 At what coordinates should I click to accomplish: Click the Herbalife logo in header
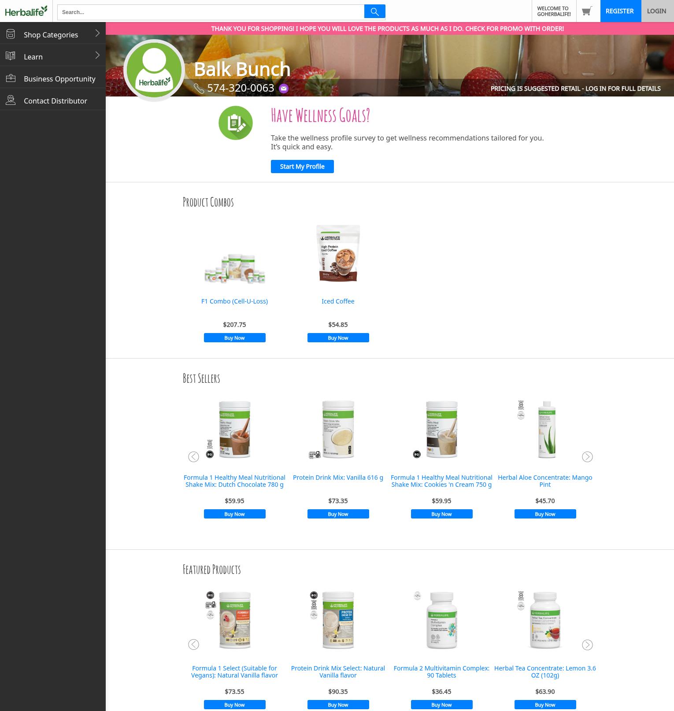[x=26, y=11]
